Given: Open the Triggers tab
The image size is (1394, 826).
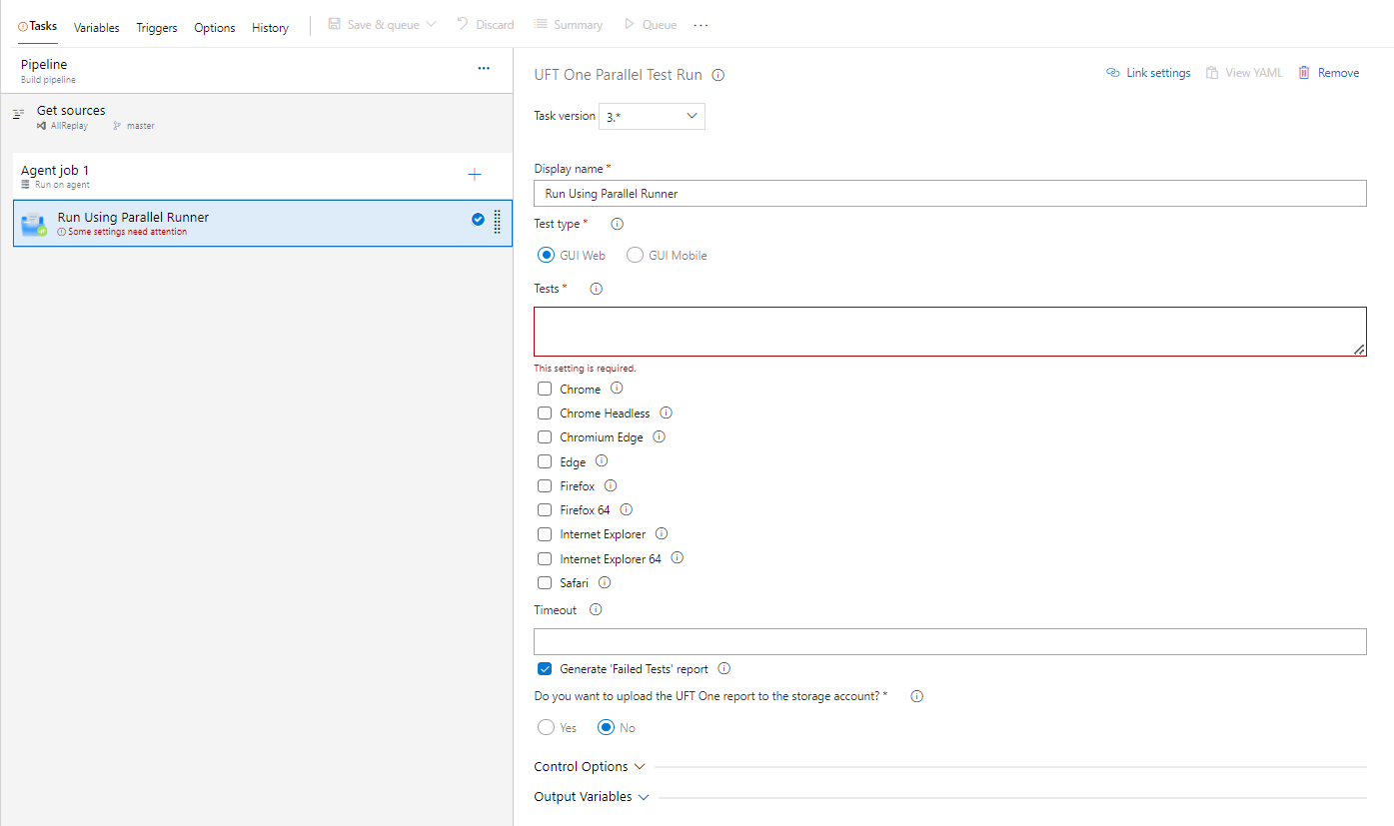Looking at the screenshot, I should [157, 28].
